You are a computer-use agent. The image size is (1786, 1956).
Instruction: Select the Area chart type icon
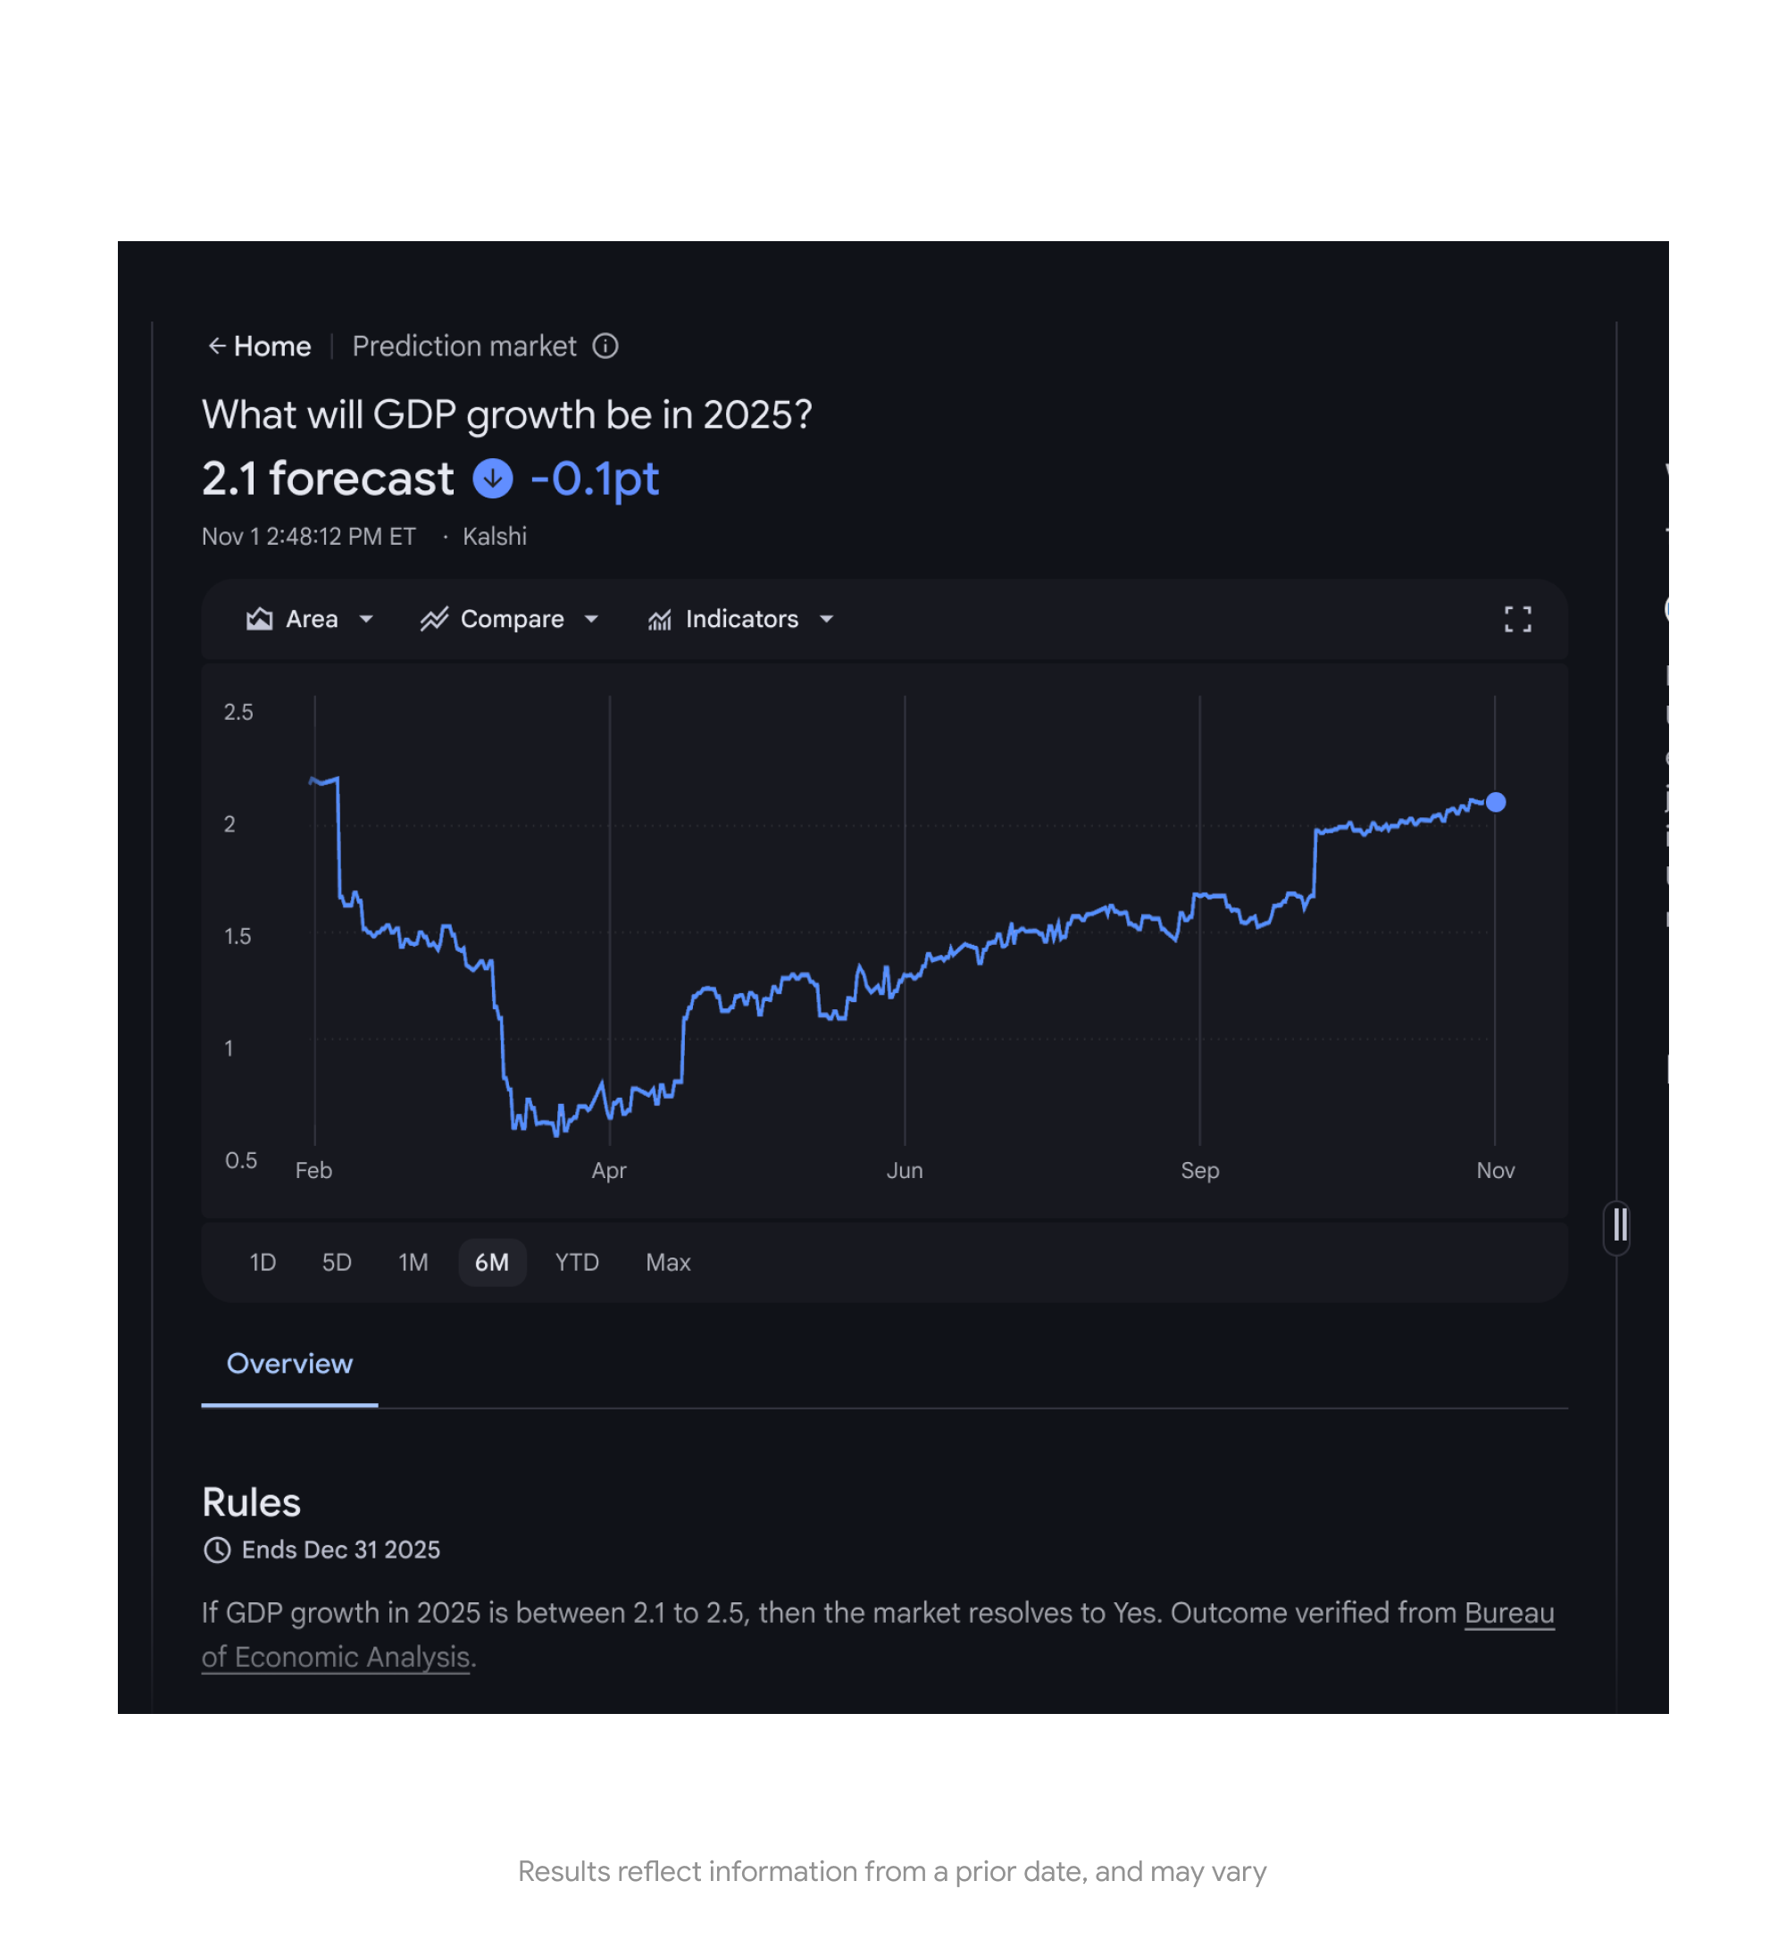(x=258, y=619)
